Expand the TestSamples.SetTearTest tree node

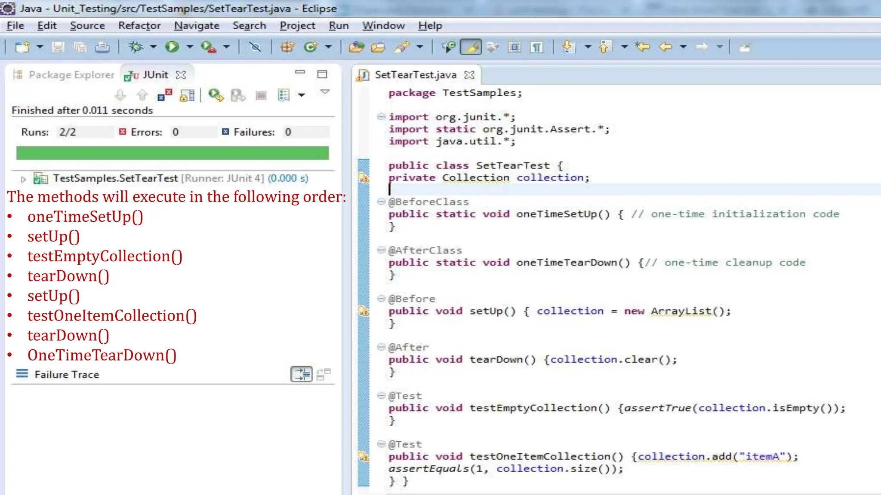coord(23,179)
